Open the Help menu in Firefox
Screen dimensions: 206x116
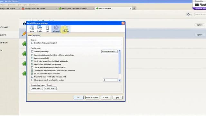click(25, 5)
